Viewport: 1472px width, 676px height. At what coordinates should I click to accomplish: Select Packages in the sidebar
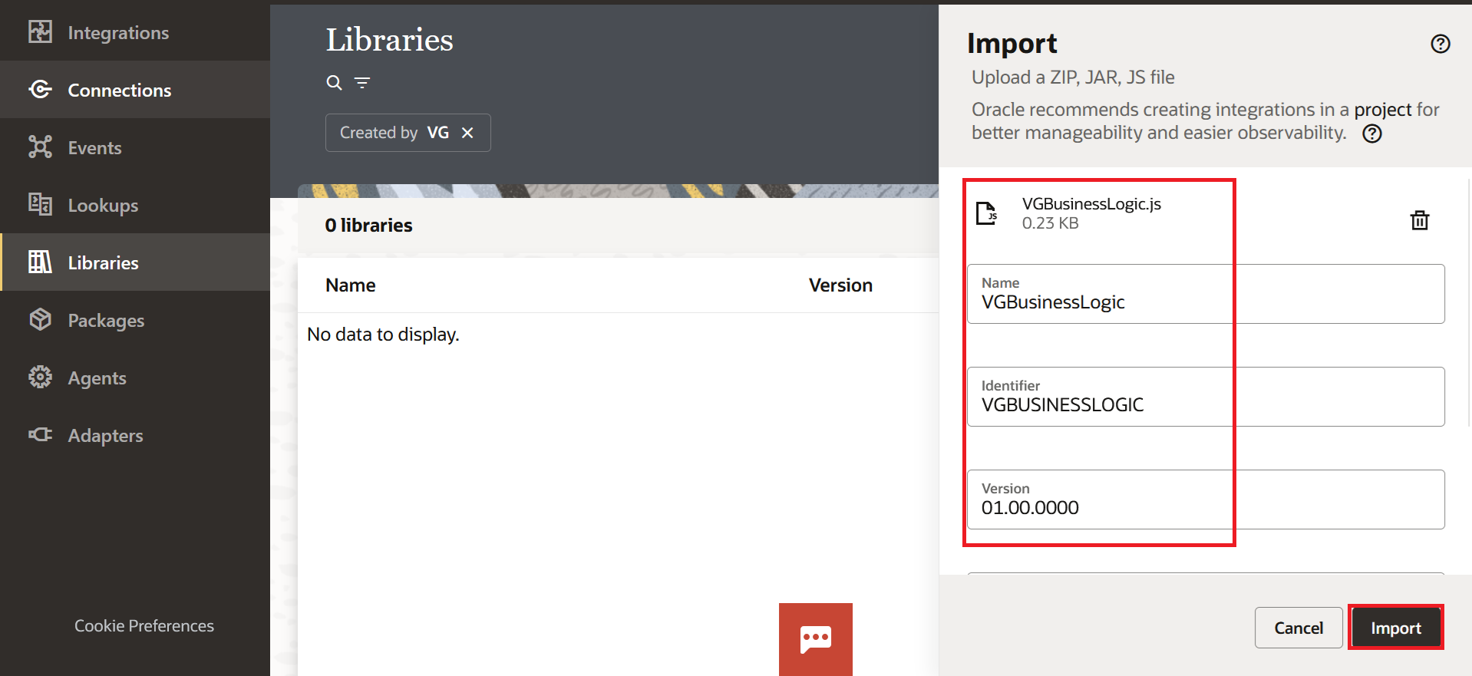106,321
